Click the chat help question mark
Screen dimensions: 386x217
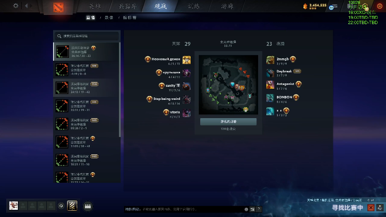259,209
